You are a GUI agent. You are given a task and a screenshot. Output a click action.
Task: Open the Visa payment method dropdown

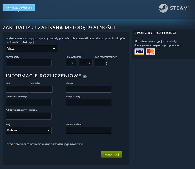[31, 49]
